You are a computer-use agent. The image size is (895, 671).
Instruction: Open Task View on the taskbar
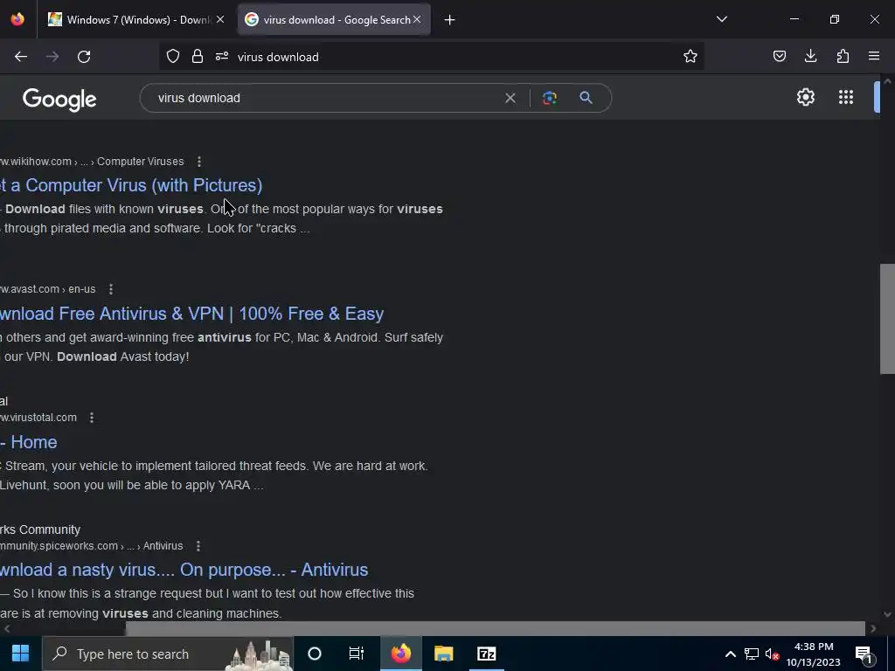click(357, 654)
